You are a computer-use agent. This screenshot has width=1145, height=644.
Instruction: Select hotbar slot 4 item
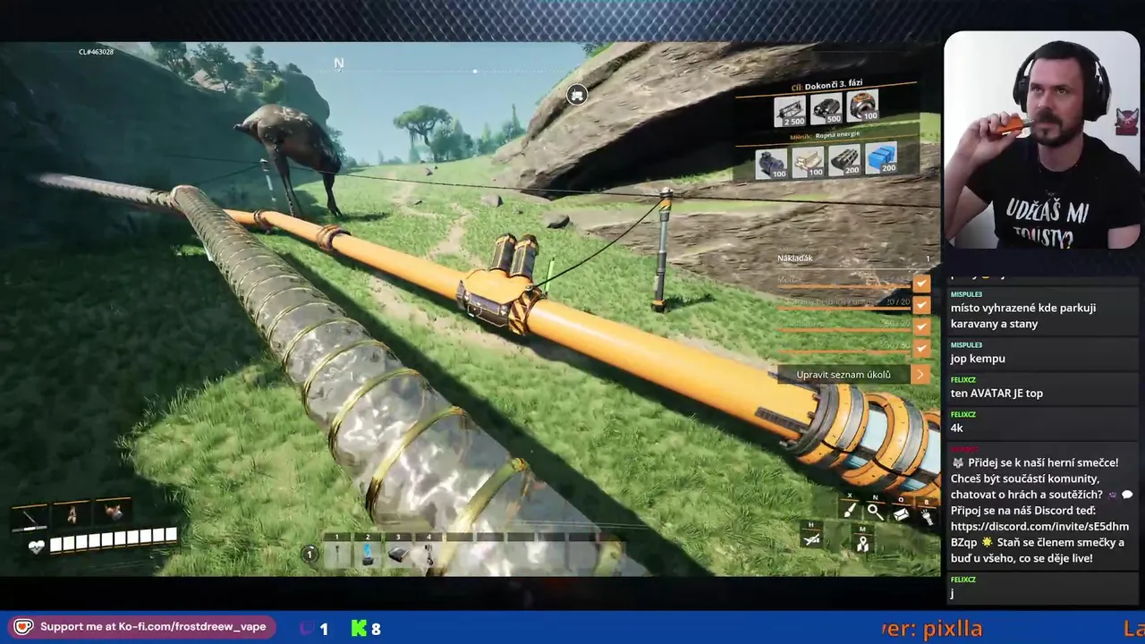click(428, 555)
